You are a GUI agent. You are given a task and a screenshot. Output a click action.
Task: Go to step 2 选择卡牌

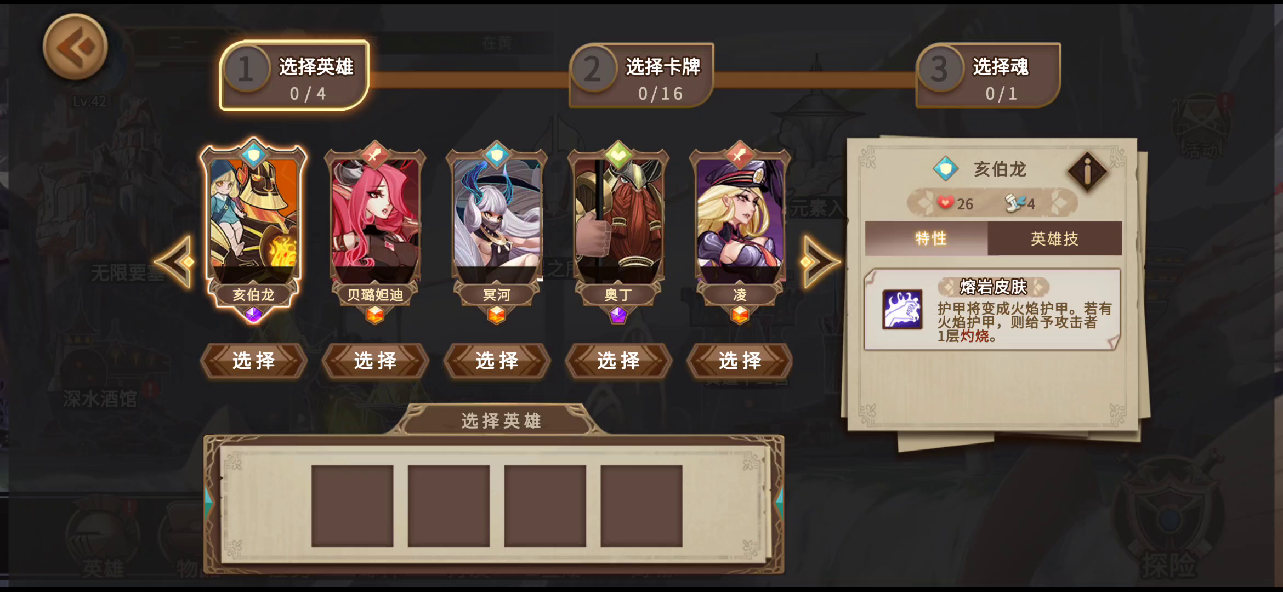(641, 76)
